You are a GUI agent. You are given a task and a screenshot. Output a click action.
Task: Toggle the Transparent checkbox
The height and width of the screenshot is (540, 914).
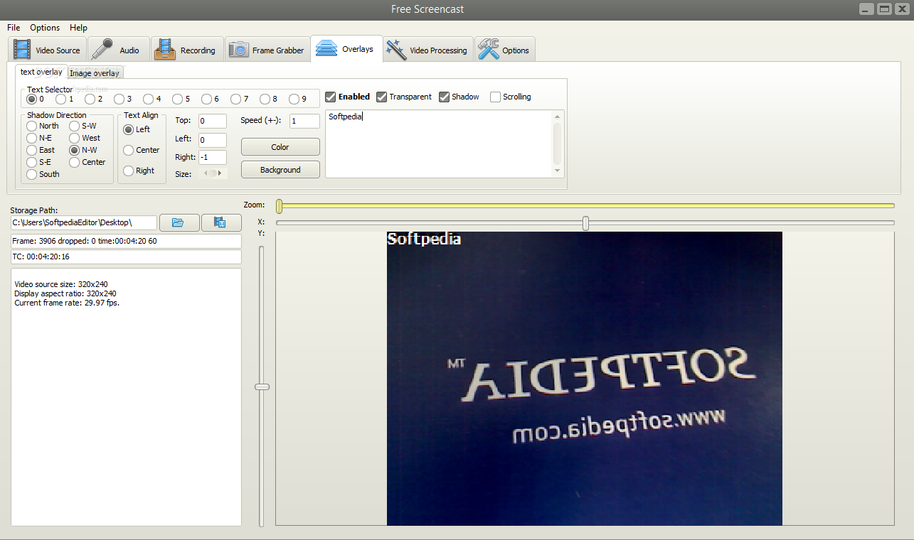click(382, 97)
